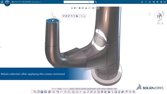This screenshot has height=94, width=167.
Task: Click the blue sphere display style icon
Action: point(75,8)
